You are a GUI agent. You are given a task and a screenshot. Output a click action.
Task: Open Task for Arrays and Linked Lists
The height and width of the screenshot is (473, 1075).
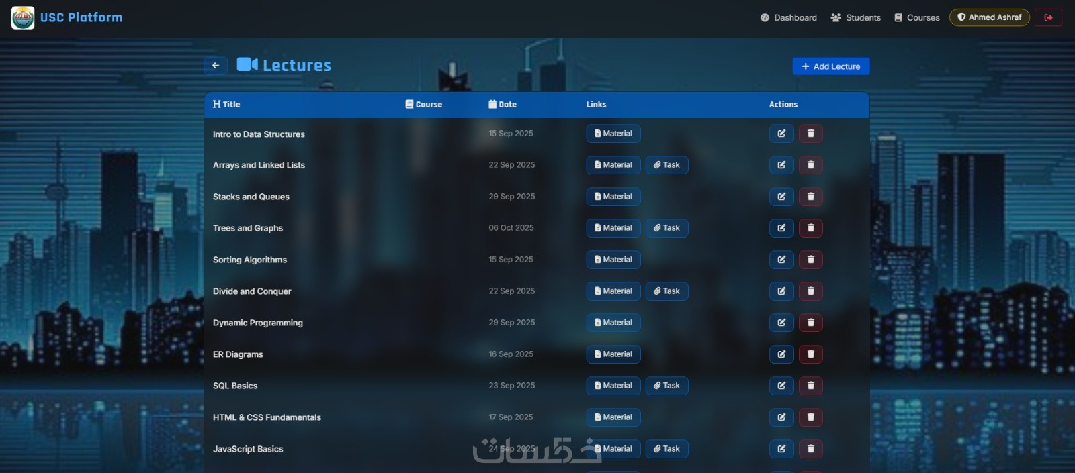click(x=667, y=165)
